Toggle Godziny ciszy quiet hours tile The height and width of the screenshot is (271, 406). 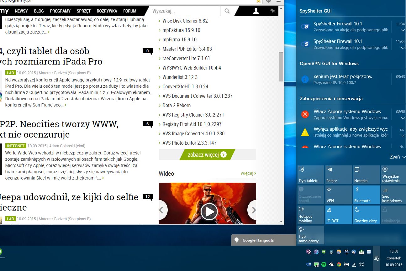pyautogui.click(x=366, y=215)
